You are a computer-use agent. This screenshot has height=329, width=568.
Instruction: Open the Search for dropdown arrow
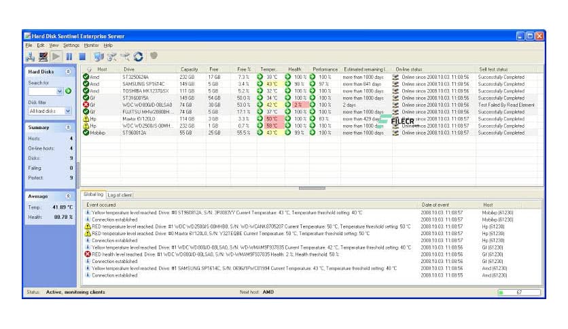pos(60,91)
